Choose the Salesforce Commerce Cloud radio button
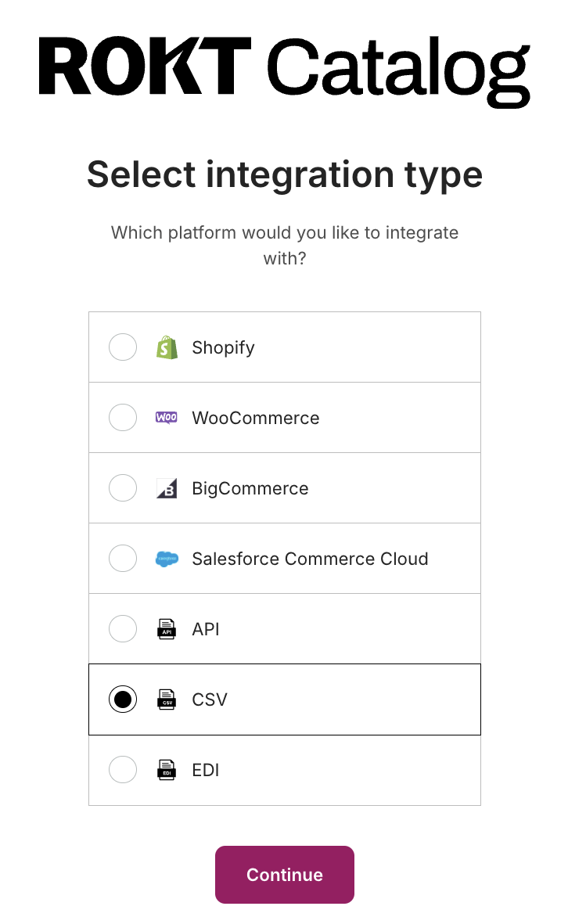568x917 pixels. pos(123,559)
